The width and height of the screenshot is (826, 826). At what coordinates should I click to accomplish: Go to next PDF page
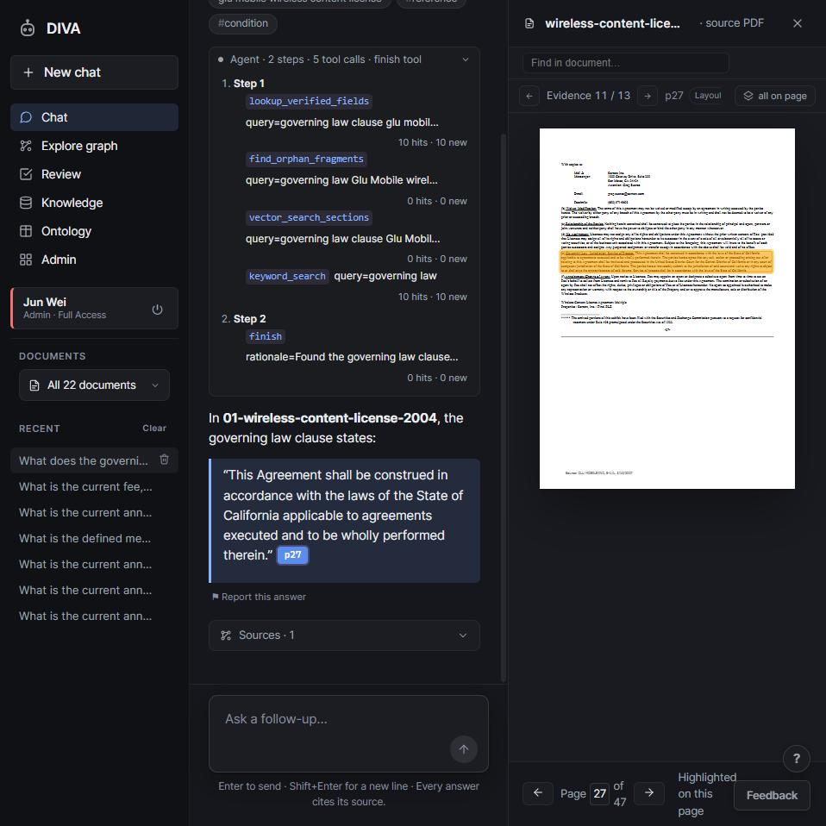tap(649, 793)
